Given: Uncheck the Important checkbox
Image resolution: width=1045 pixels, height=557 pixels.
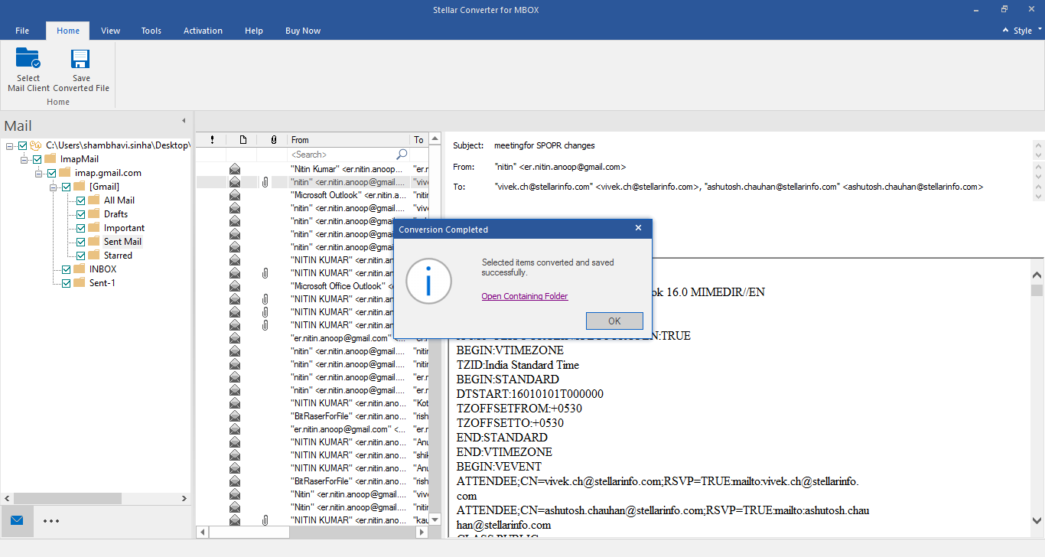Looking at the screenshot, I should pyautogui.click(x=80, y=228).
